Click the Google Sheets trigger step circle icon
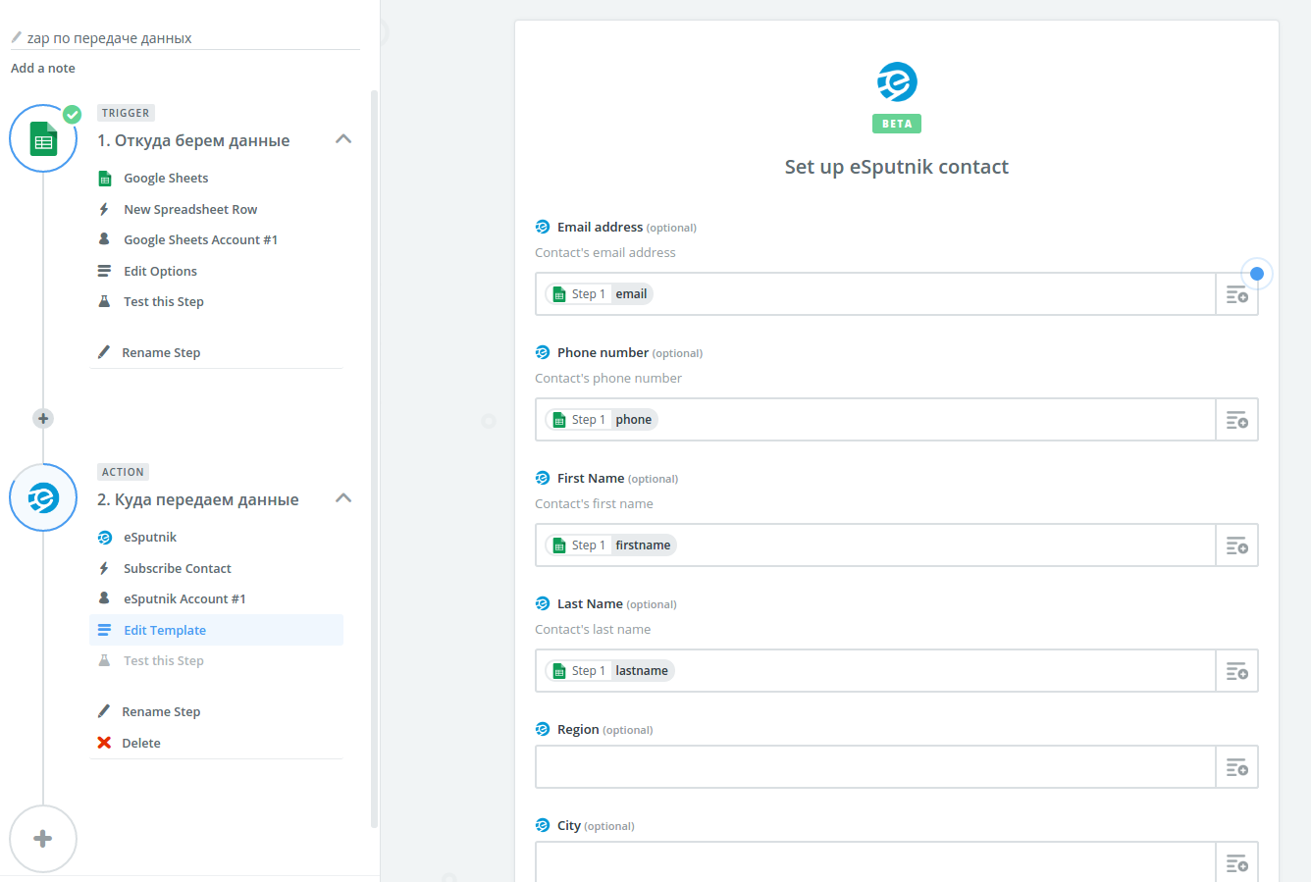1311x882 pixels. (x=43, y=138)
